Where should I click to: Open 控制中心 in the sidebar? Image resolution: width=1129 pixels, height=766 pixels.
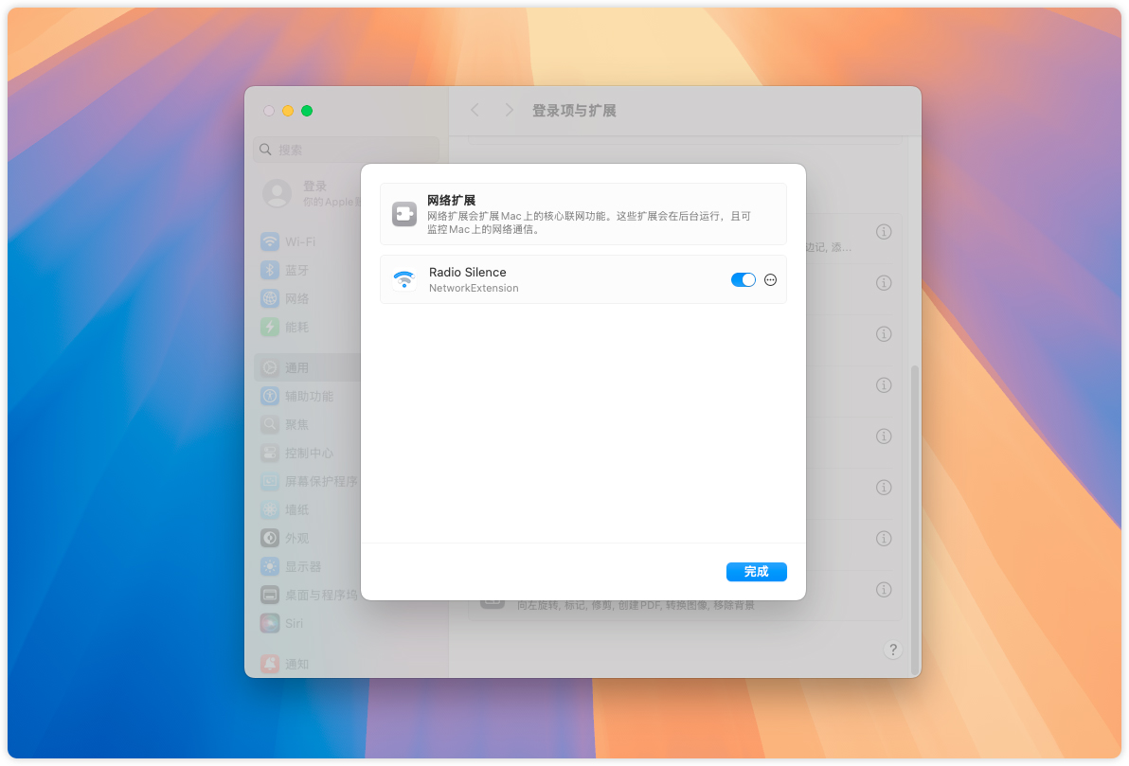tap(310, 453)
